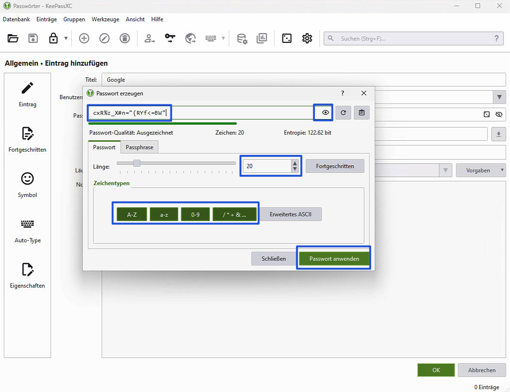Disable the 0-9 digits character type
Image resolution: width=510 pixels, height=392 pixels.
(x=195, y=214)
